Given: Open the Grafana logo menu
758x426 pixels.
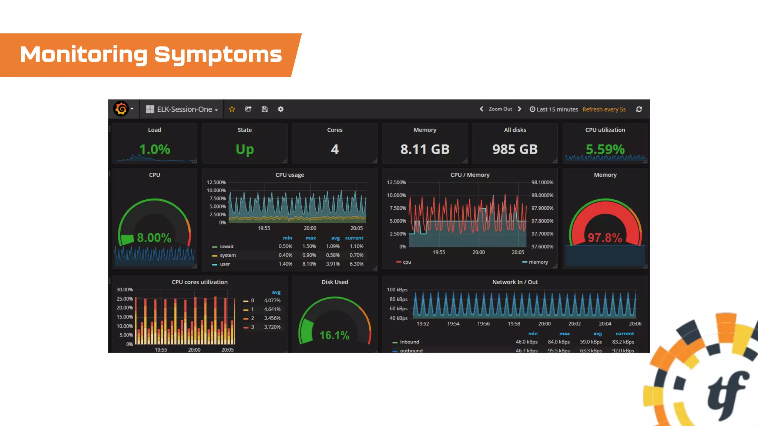Looking at the screenshot, I should coord(123,109).
